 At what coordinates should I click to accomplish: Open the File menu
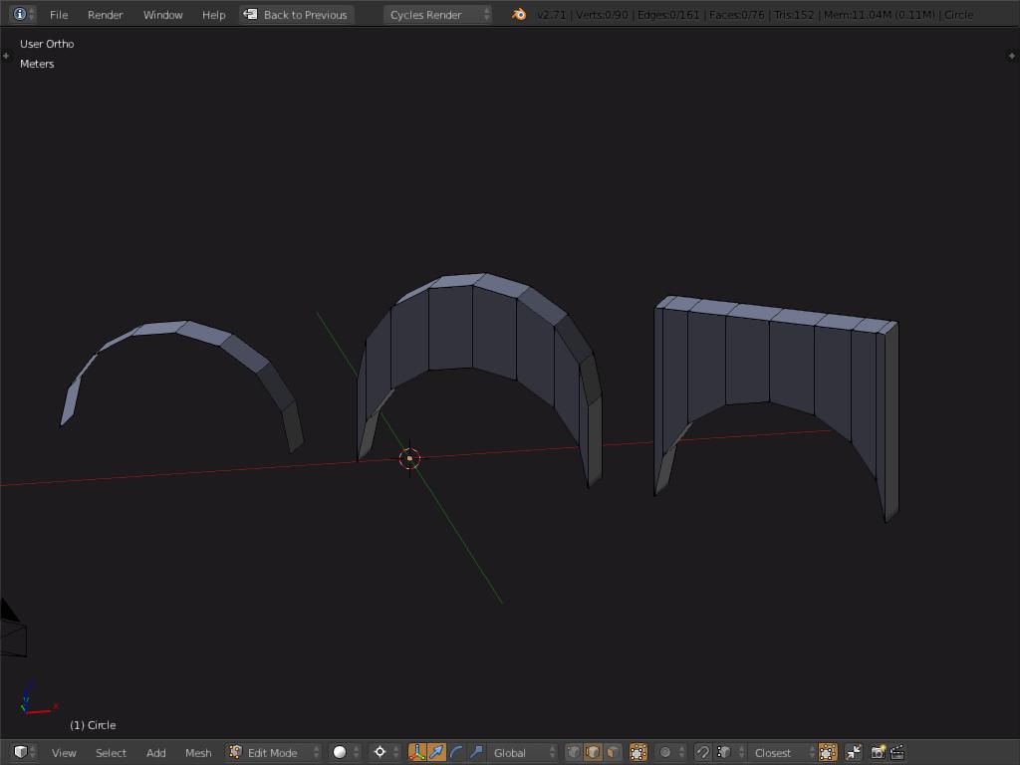click(x=59, y=14)
